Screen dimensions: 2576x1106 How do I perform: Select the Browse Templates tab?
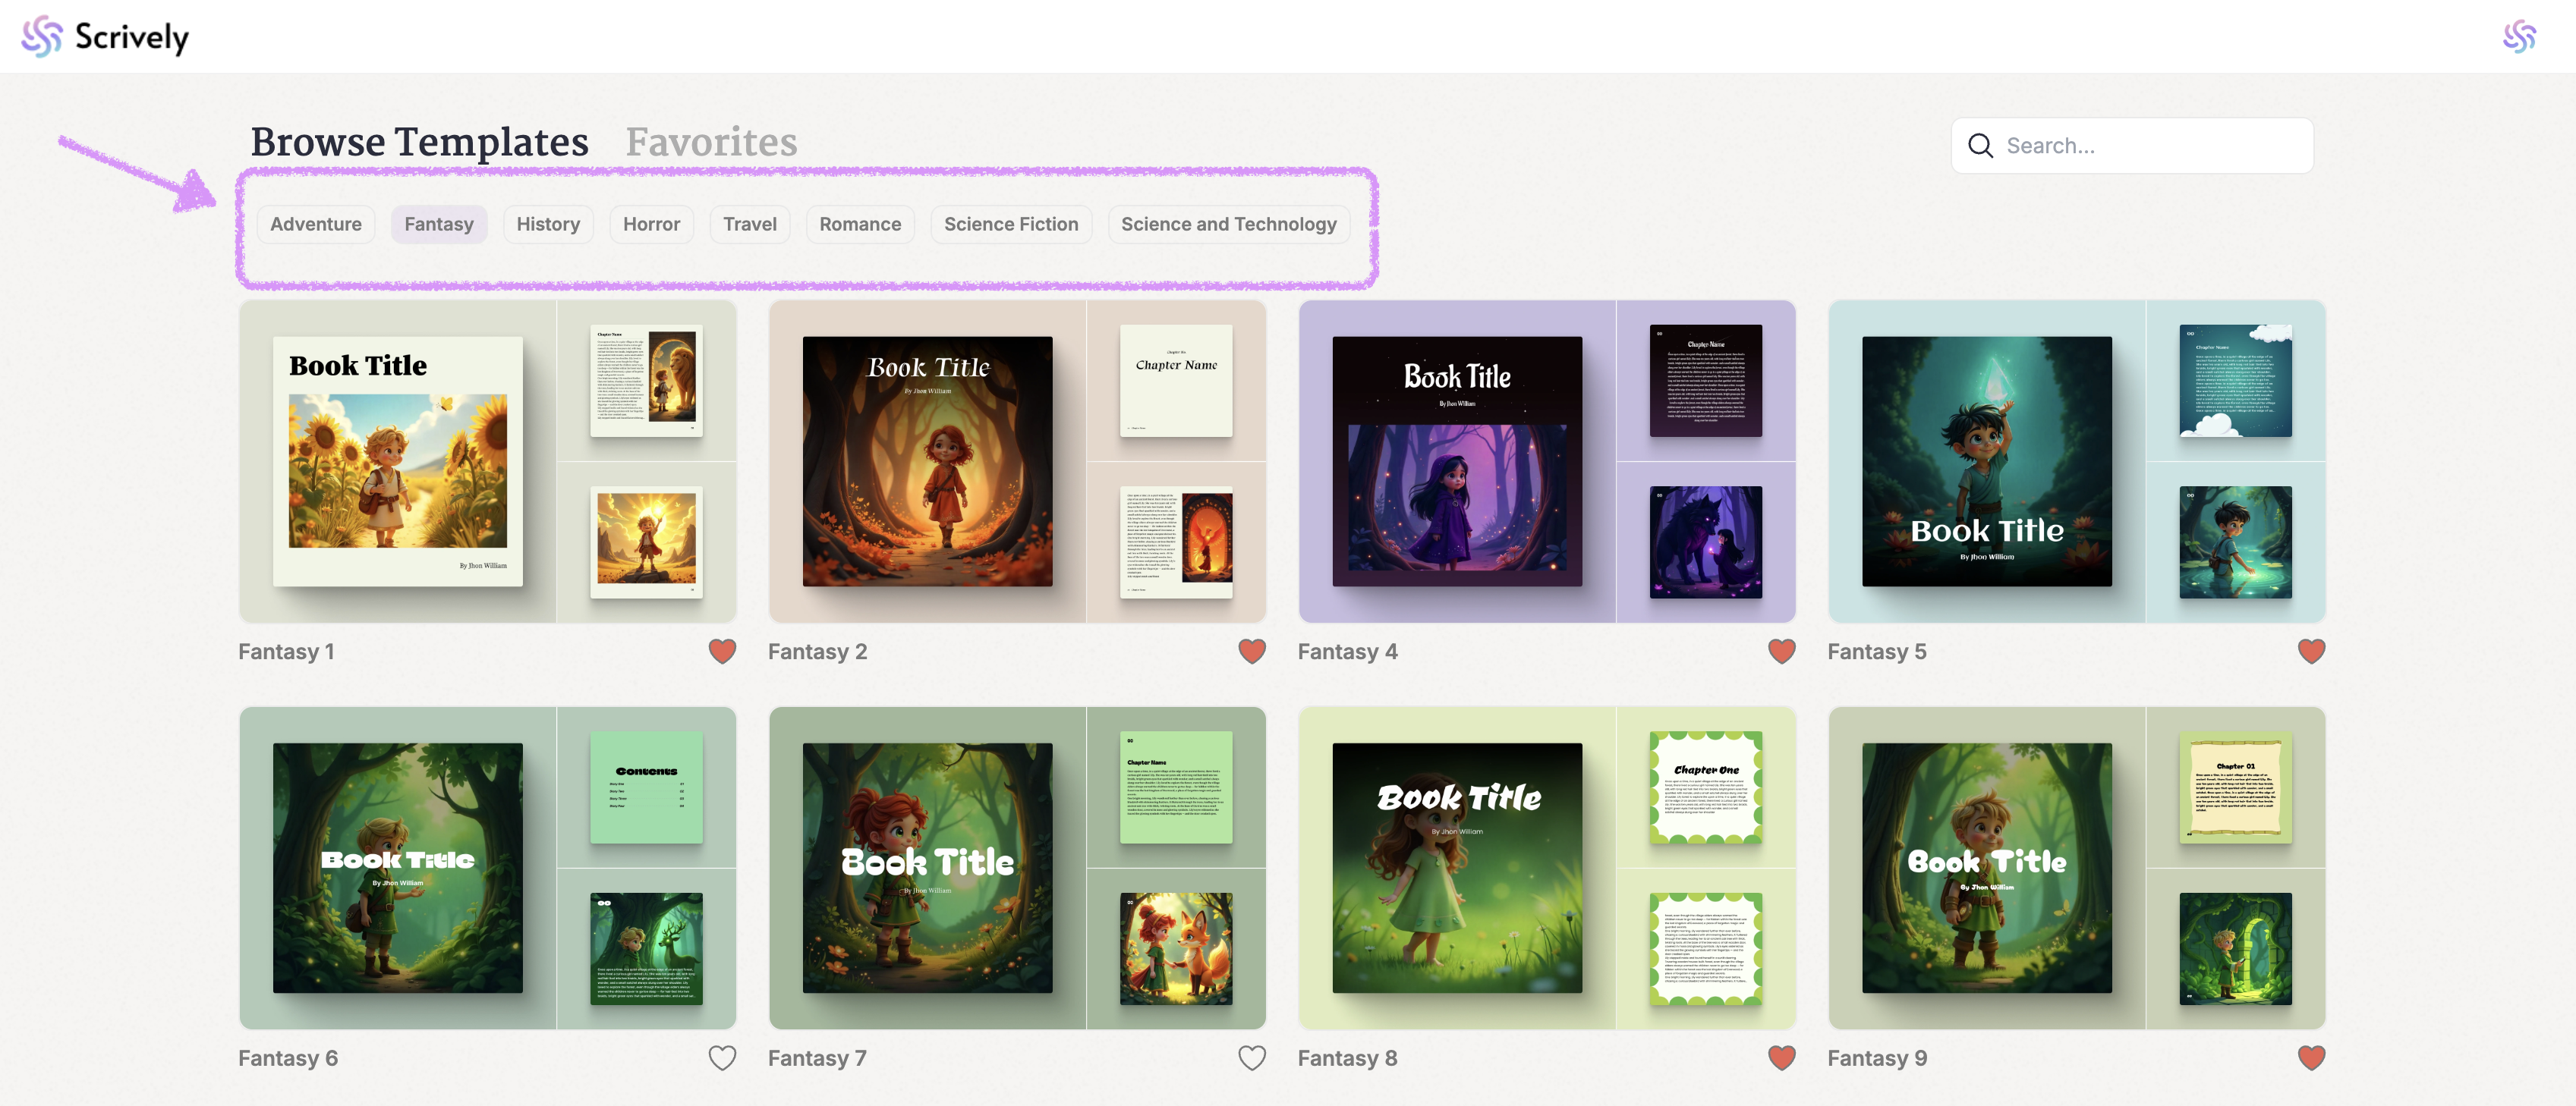[x=419, y=142]
